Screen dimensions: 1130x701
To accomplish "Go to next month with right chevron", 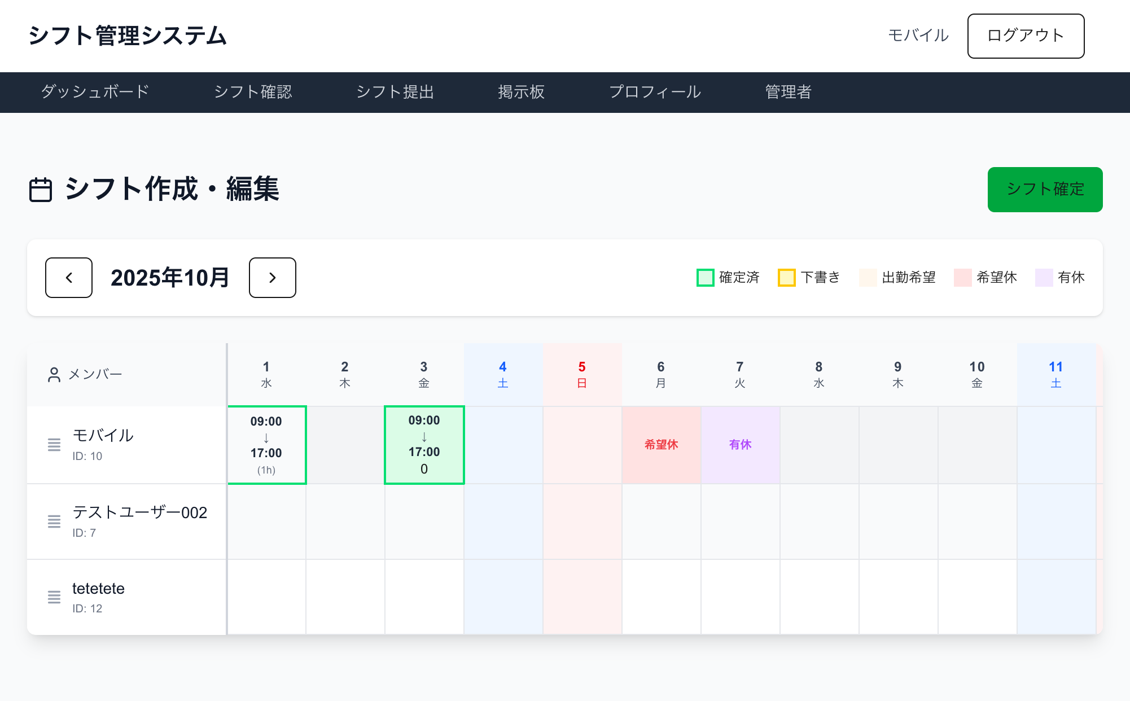I will click(273, 278).
